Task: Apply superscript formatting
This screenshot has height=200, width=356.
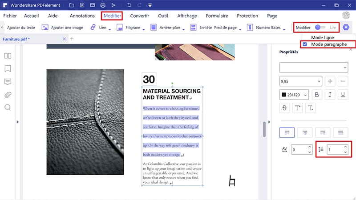Action: point(297,108)
